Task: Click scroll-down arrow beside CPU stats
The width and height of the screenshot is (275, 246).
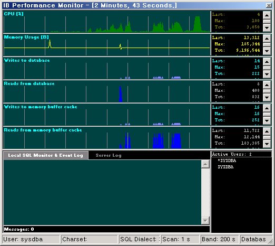Action: [x=267, y=27]
